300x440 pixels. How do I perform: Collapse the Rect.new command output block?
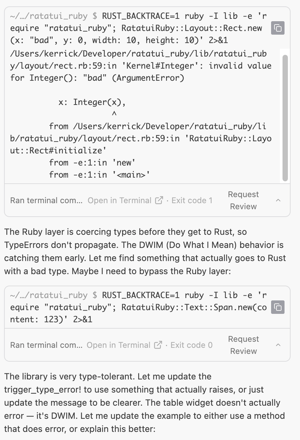point(278,200)
